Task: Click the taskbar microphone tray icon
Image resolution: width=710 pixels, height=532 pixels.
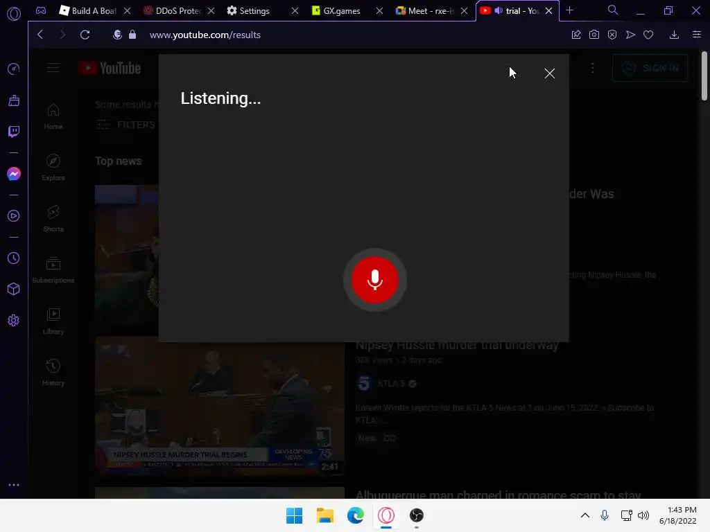Action: coord(605,515)
